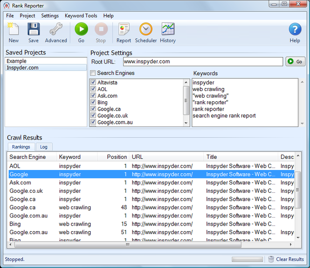Click the progress bar in status bar
This screenshot has height=268, width=310.
tap(247, 259)
